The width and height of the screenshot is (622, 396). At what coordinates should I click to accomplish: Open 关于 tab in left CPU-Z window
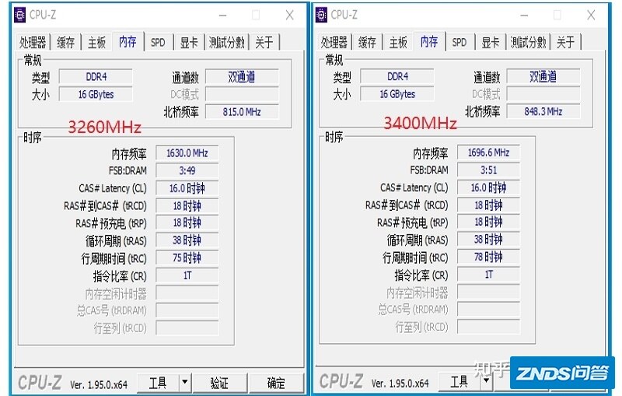point(264,42)
